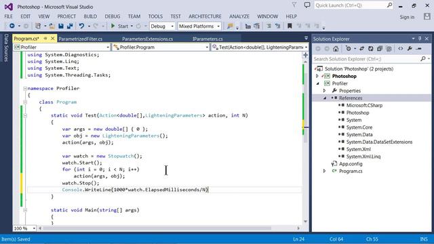Click the Sign in link
Viewport: 434px width, 244px height.
point(407,17)
